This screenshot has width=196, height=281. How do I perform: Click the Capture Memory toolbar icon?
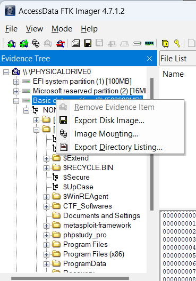(149, 44)
